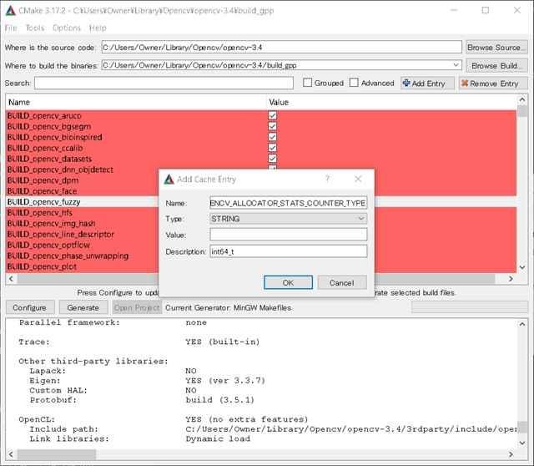Click up arrow of output log scrollbar
The width and height of the screenshot is (534, 466).
click(522, 324)
